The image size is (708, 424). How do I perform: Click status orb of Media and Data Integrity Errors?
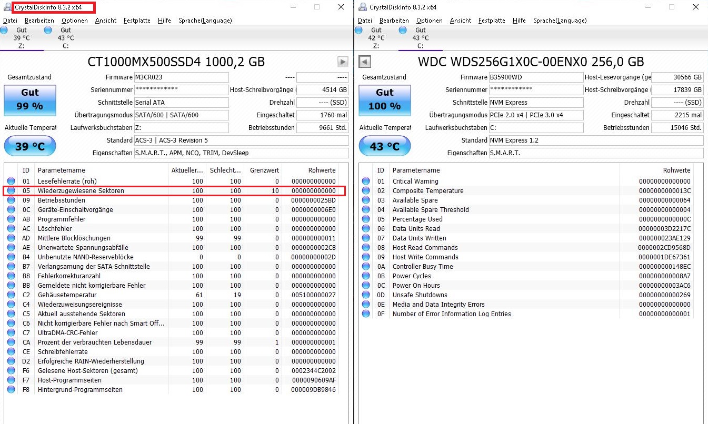(x=366, y=305)
